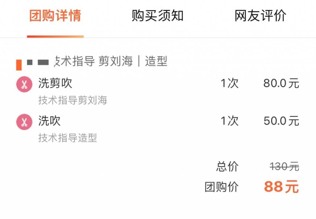
Task: Go to the 网友评价 tab
Action: [260, 16]
